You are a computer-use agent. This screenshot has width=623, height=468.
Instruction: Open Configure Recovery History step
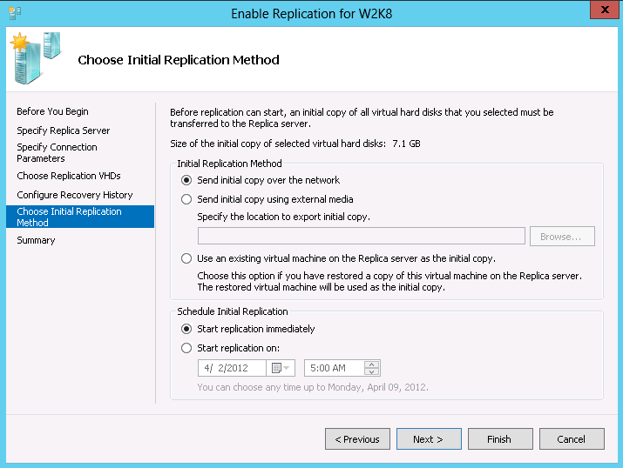pos(75,195)
